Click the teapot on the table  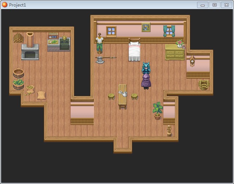tap(124, 94)
